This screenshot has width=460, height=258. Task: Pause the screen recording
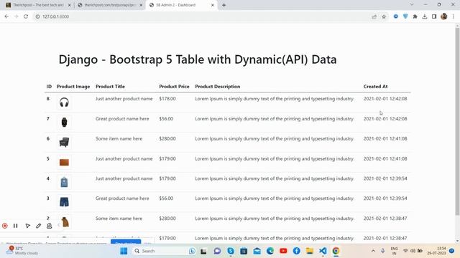tap(16, 226)
